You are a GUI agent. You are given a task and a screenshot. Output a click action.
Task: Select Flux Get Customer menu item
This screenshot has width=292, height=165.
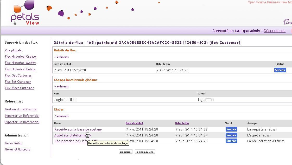(18, 75)
